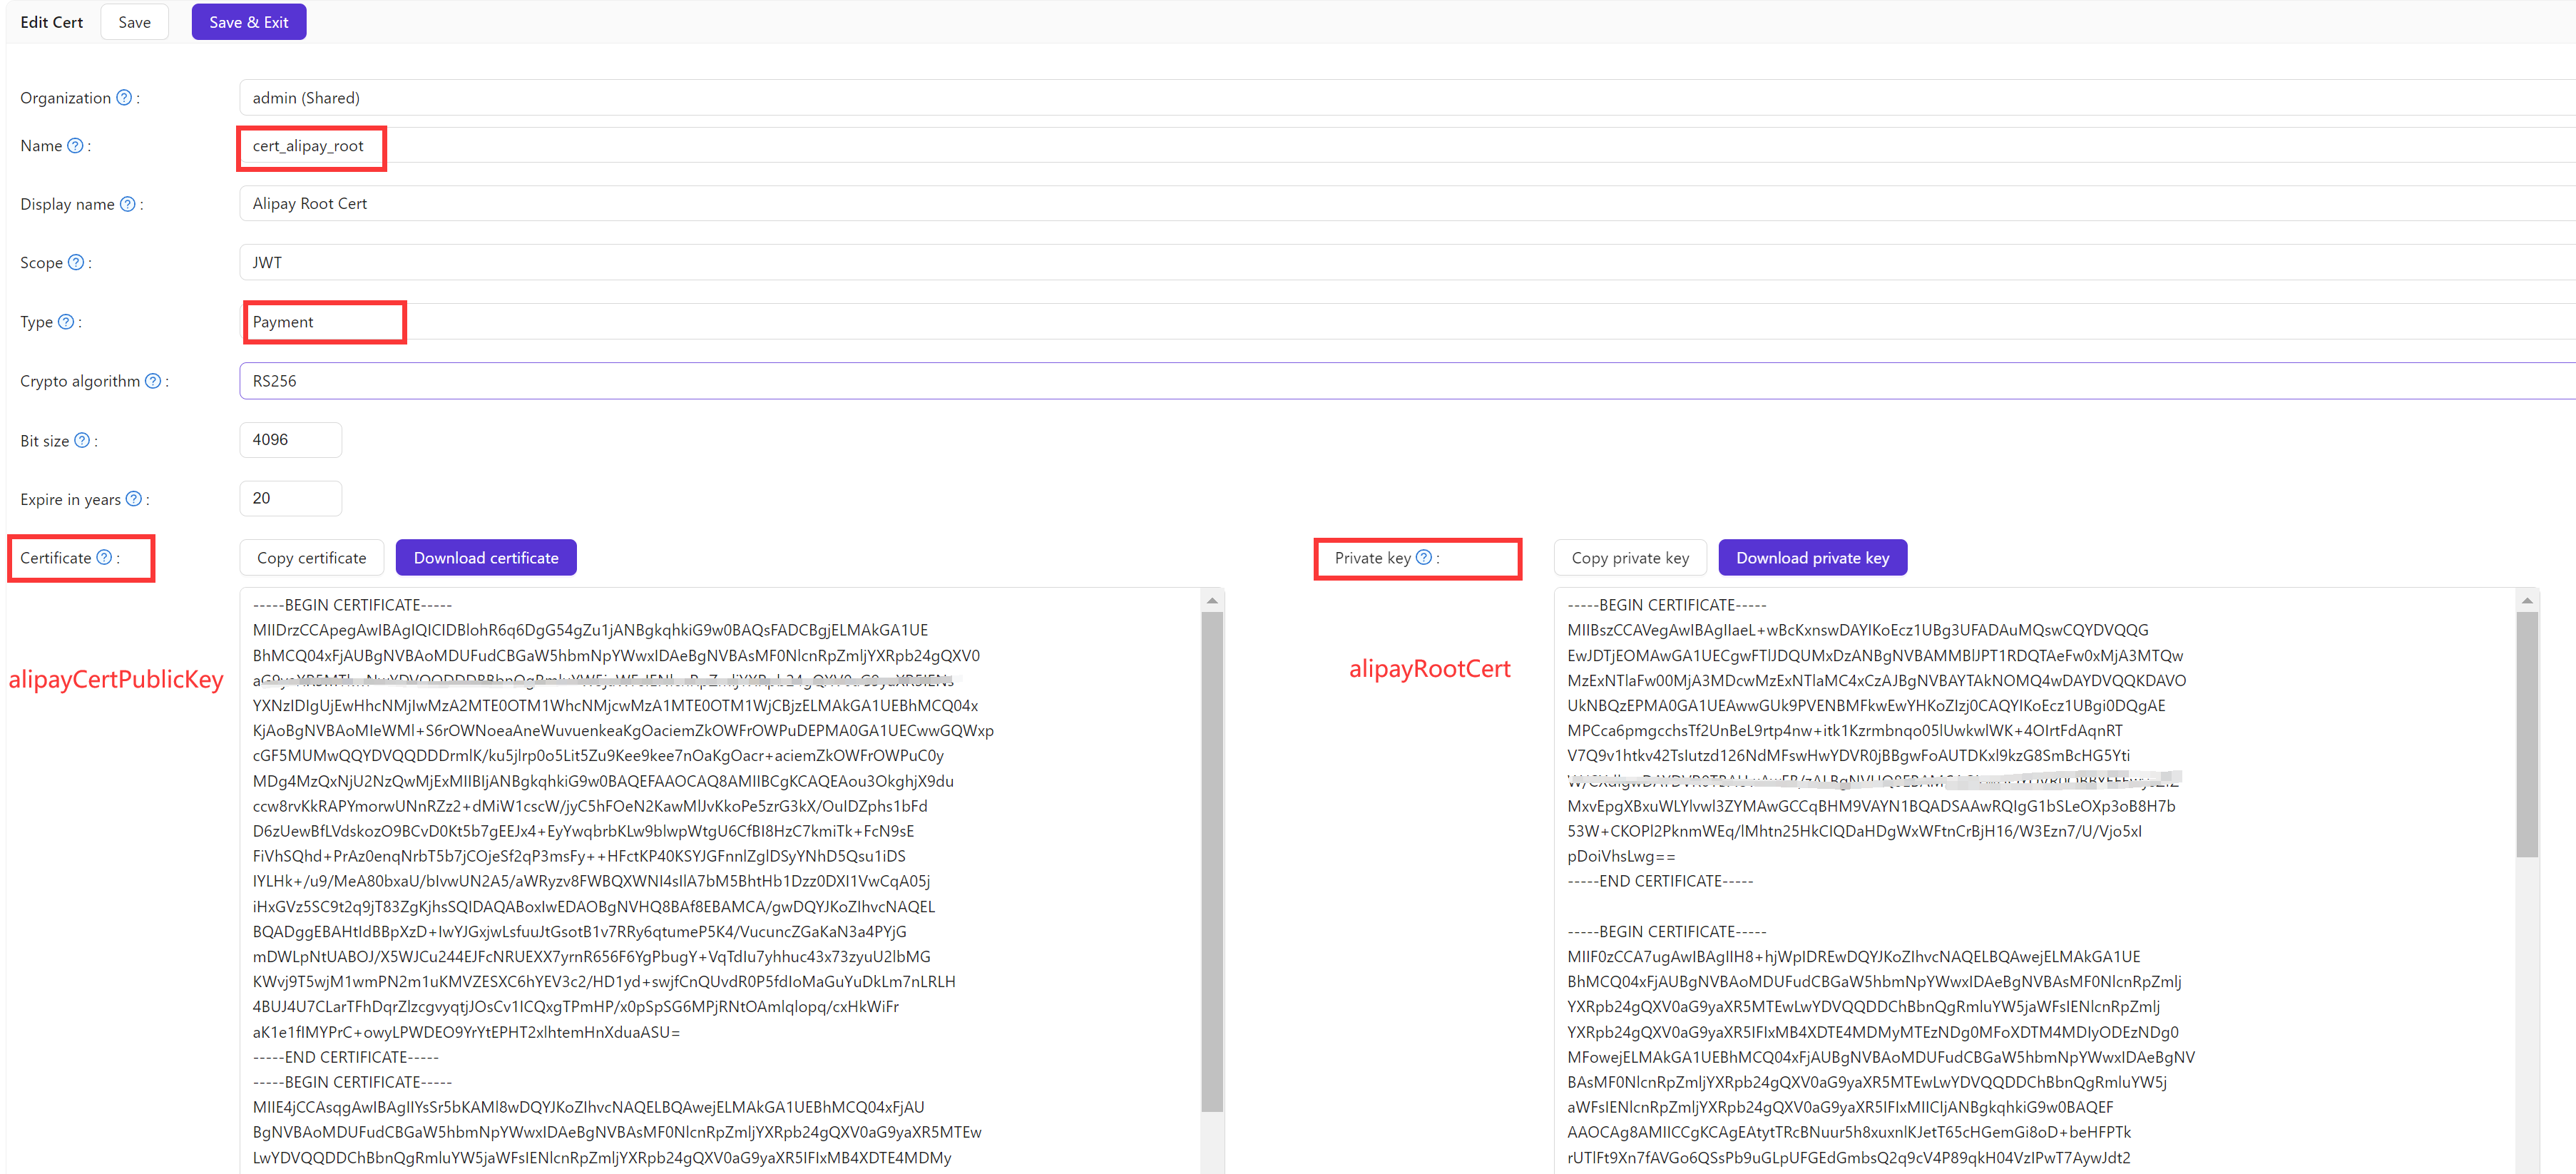Click the Scope help icon
The width and height of the screenshot is (2576, 1174).
click(x=75, y=263)
